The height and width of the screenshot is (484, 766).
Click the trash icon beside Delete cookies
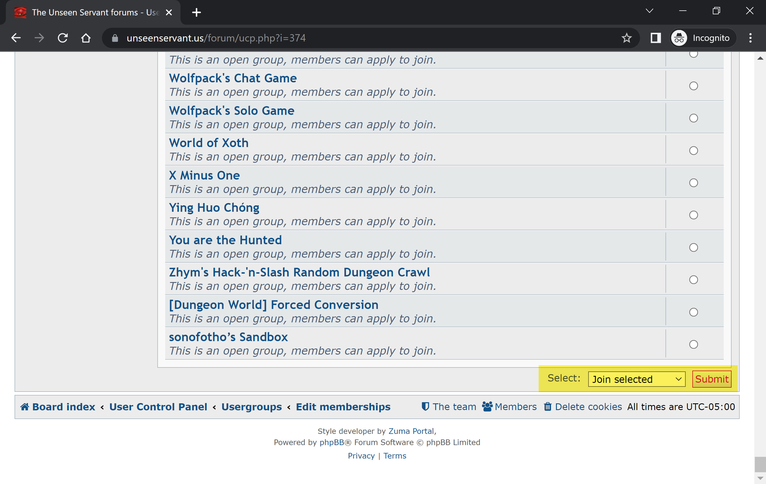point(547,407)
